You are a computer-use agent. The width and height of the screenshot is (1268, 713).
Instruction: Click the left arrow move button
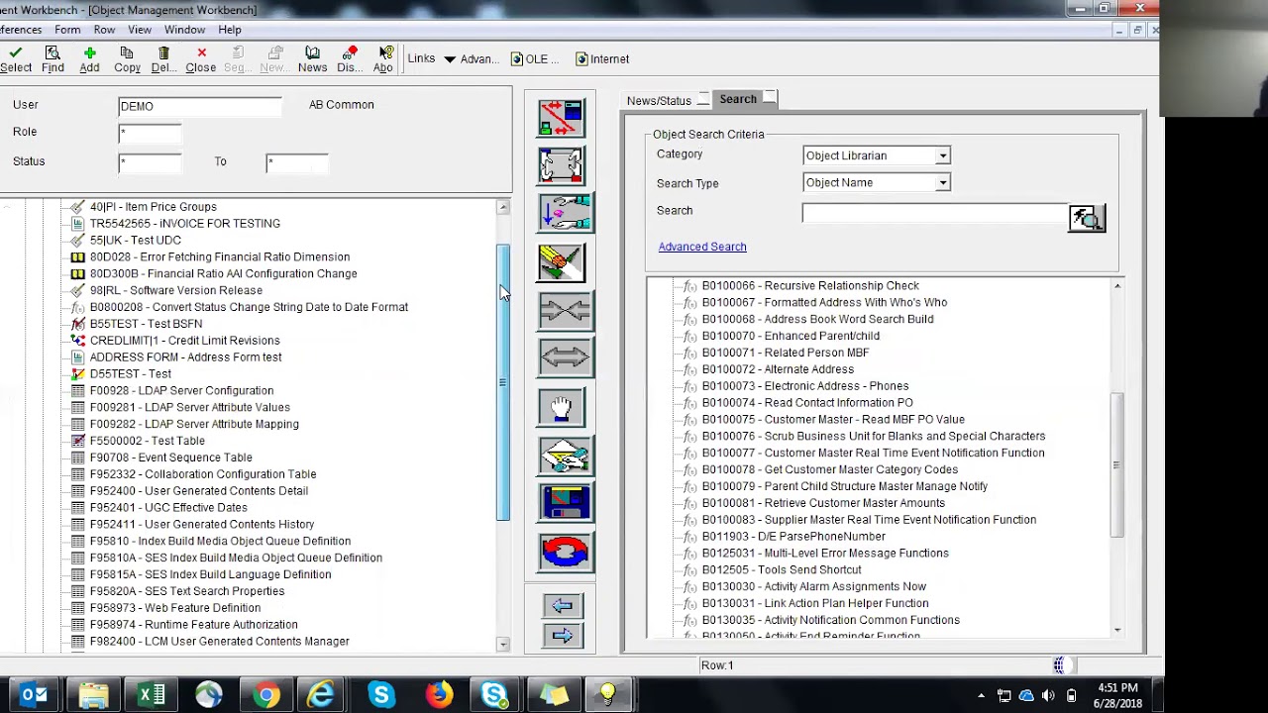[563, 605]
